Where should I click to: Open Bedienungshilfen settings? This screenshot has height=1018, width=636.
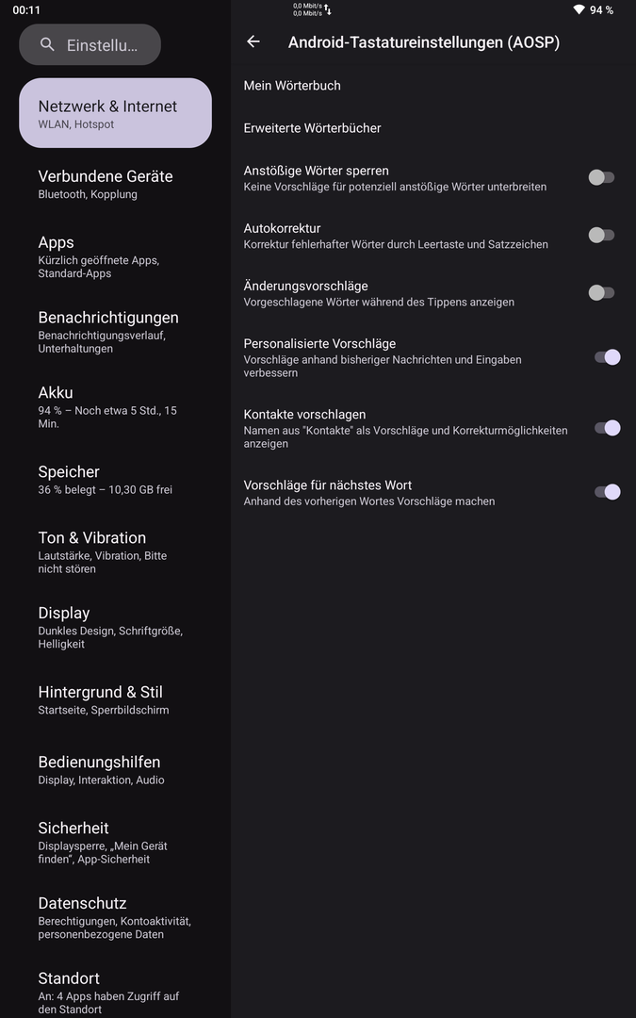101,769
